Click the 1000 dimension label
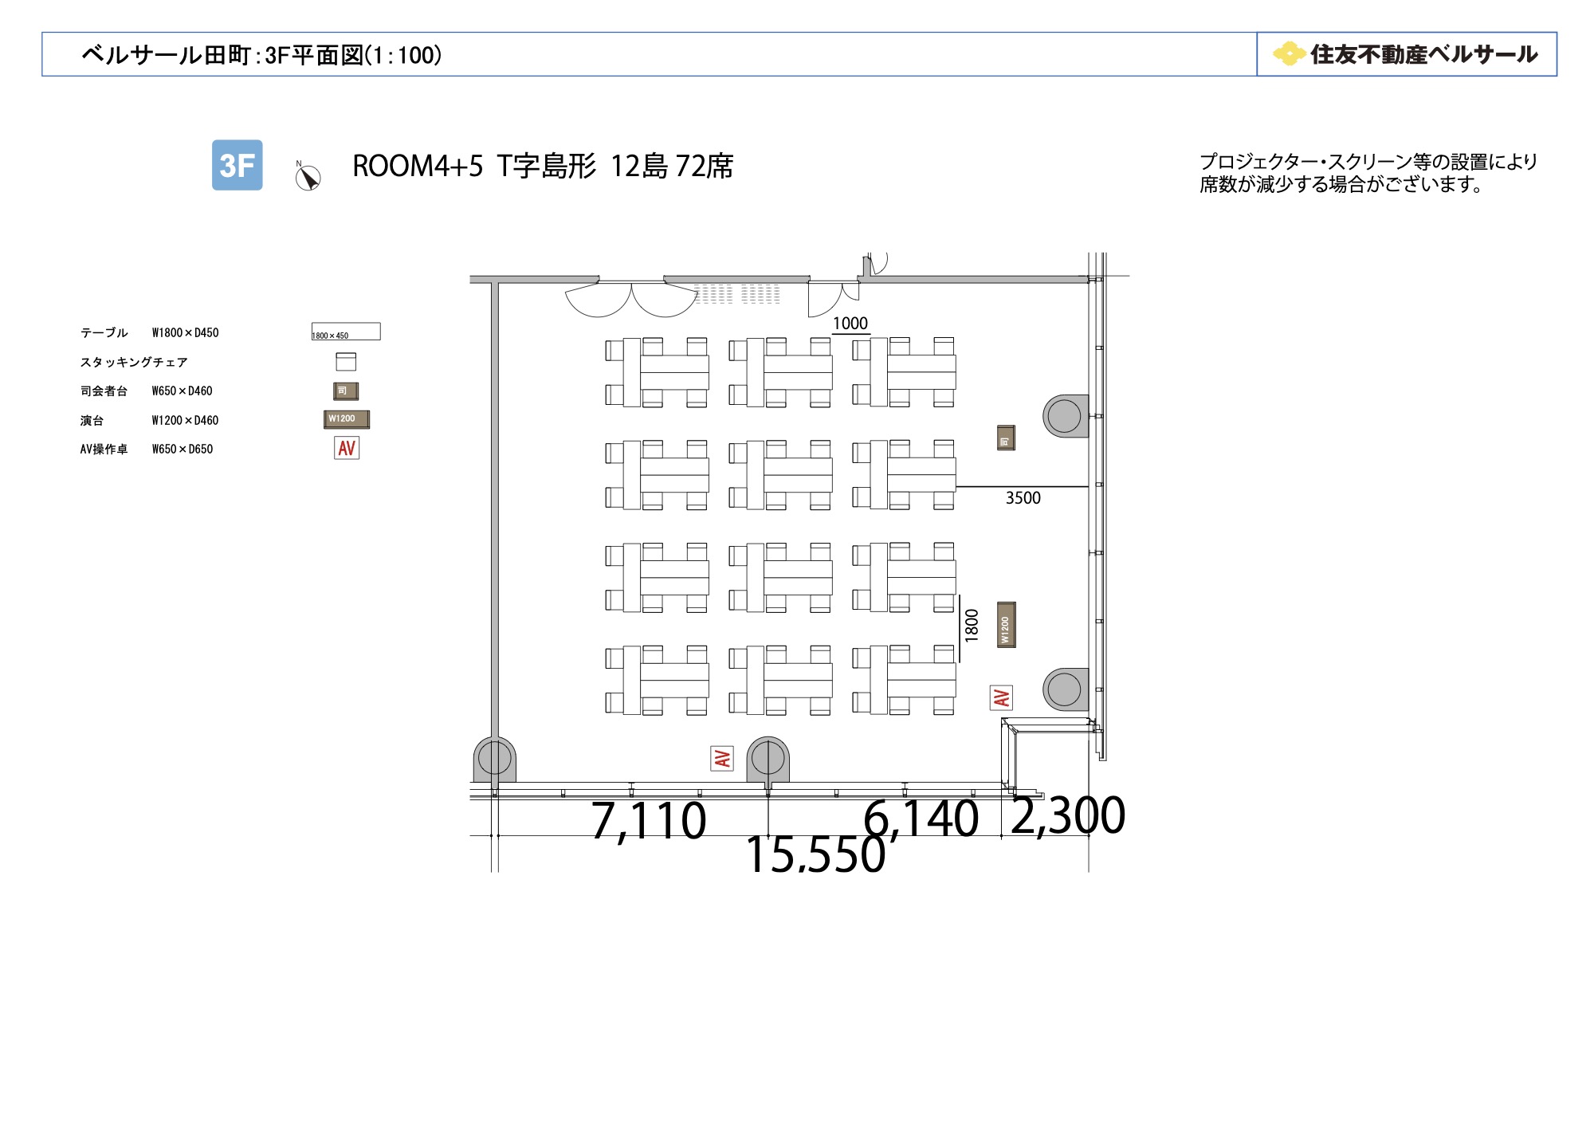The height and width of the screenshot is (1127, 1594). (850, 323)
